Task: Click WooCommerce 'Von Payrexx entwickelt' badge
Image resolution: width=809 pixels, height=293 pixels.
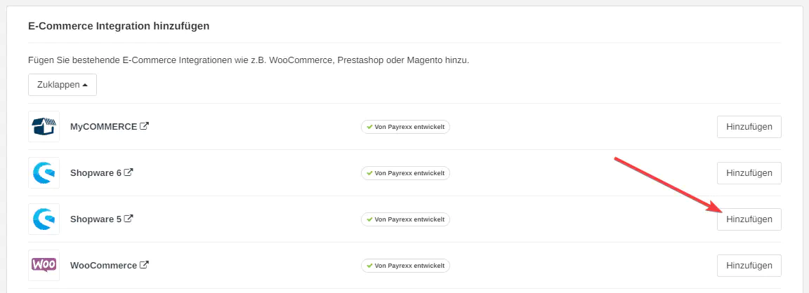Action: (405, 266)
